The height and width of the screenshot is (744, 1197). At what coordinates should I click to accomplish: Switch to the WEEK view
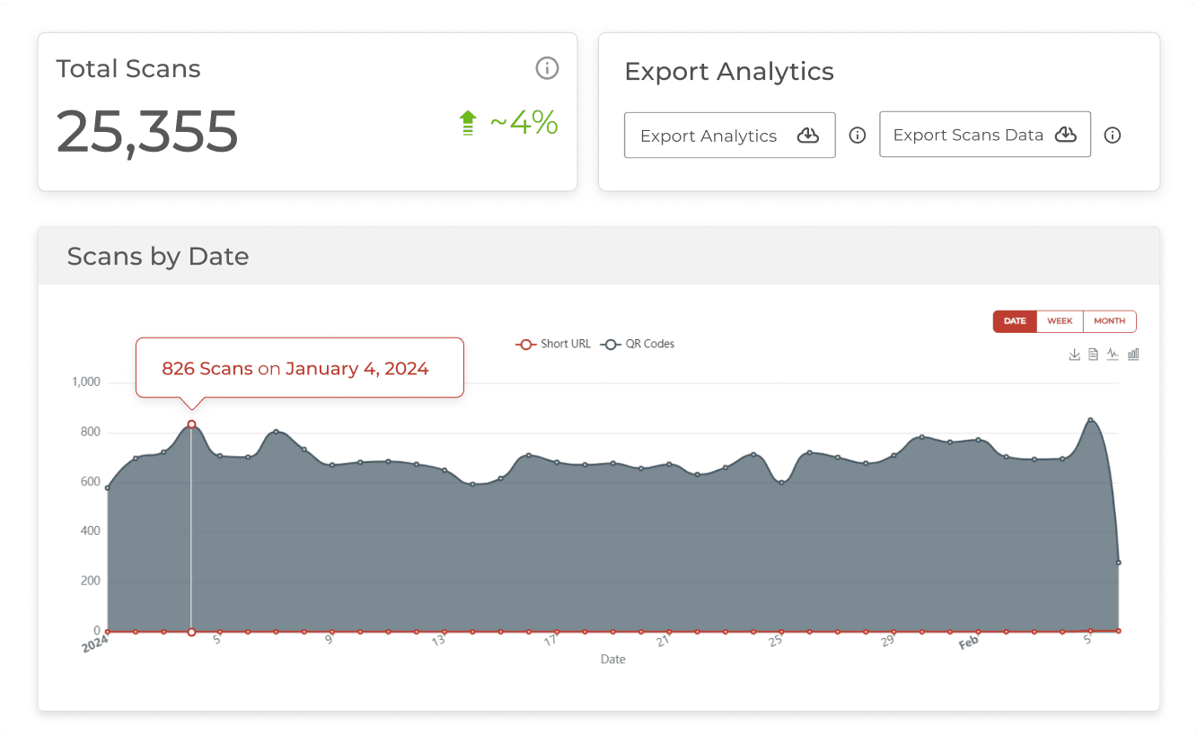(x=1060, y=321)
